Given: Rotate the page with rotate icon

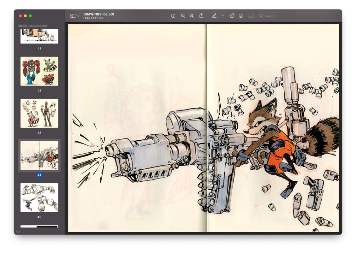Looking at the screenshot, I should point(232,16).
